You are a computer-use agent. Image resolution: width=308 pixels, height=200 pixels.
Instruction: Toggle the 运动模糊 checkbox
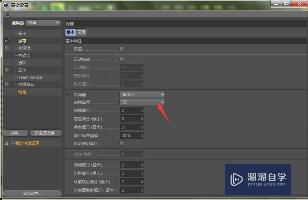point(122,59)
